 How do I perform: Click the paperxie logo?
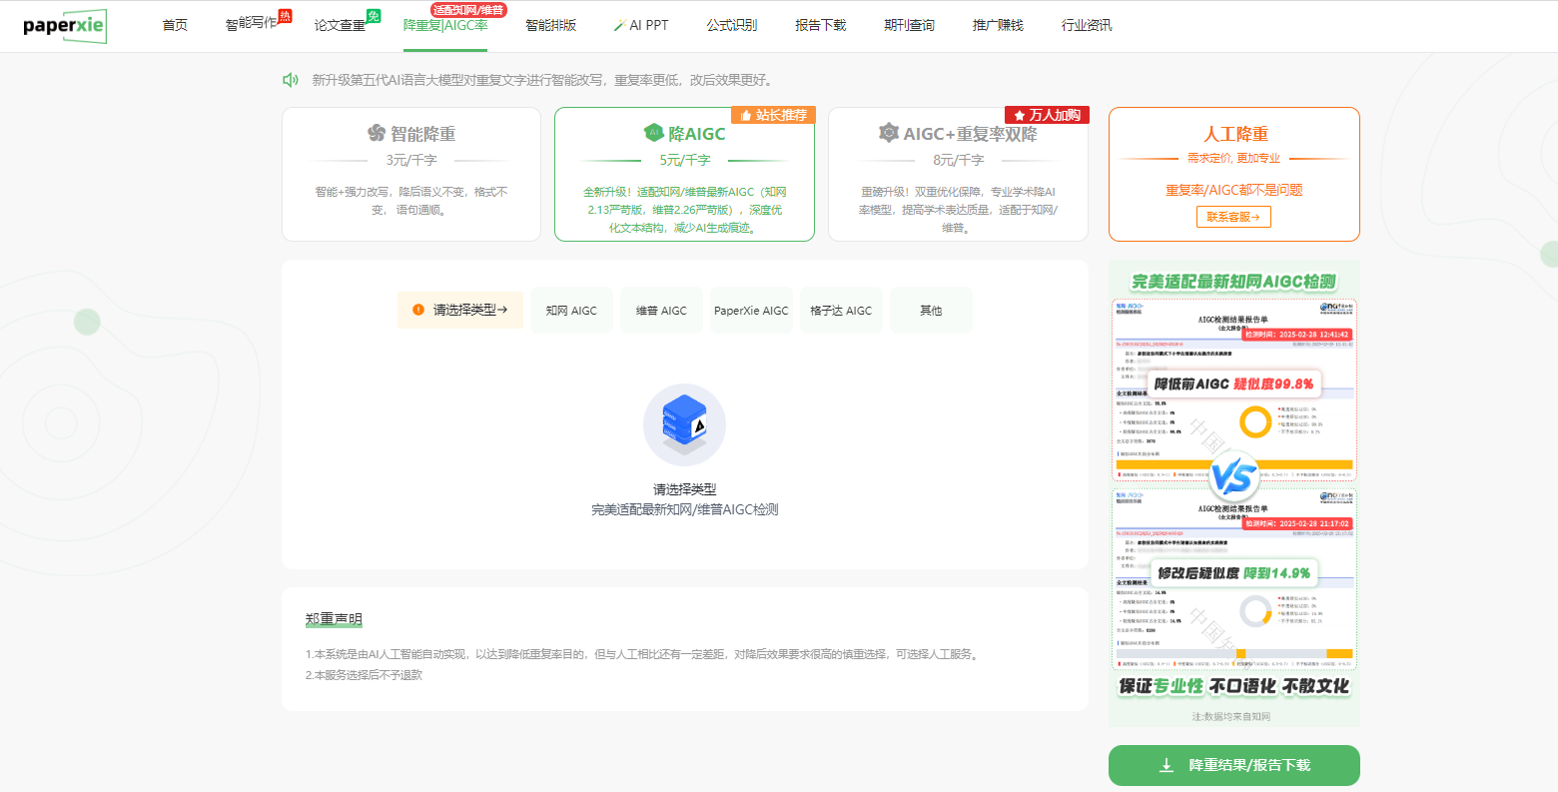[x=64, y=26]
